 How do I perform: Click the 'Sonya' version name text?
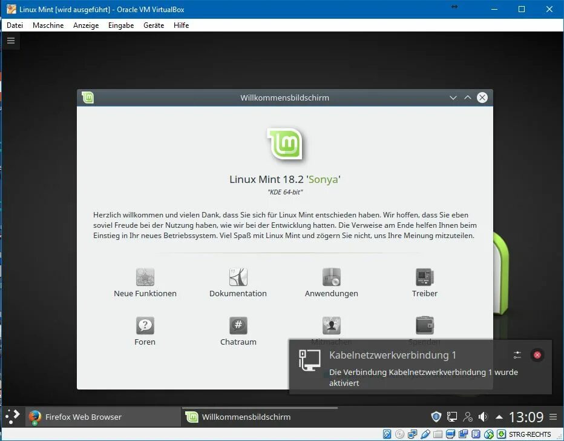coord(323,179)
